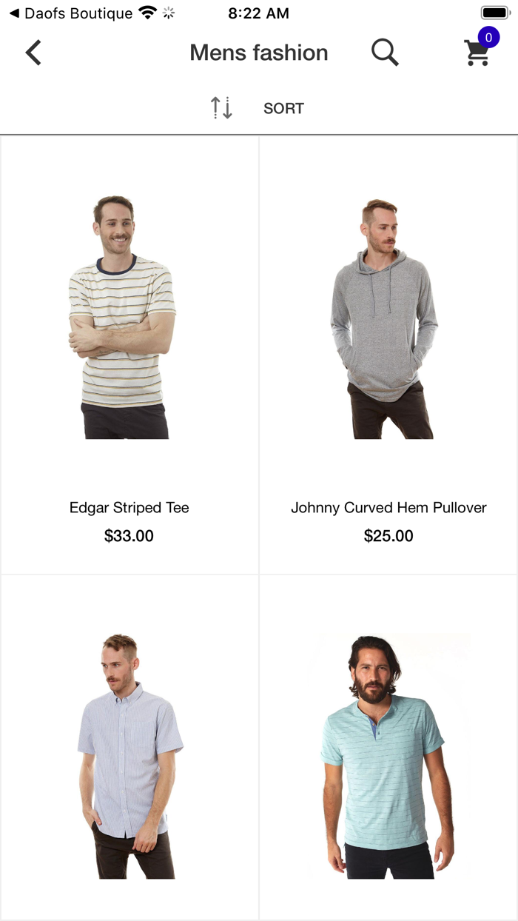This screenshot has height=921, width=518.
Task: Tap the cart item count badge
Action: point(488,37)
